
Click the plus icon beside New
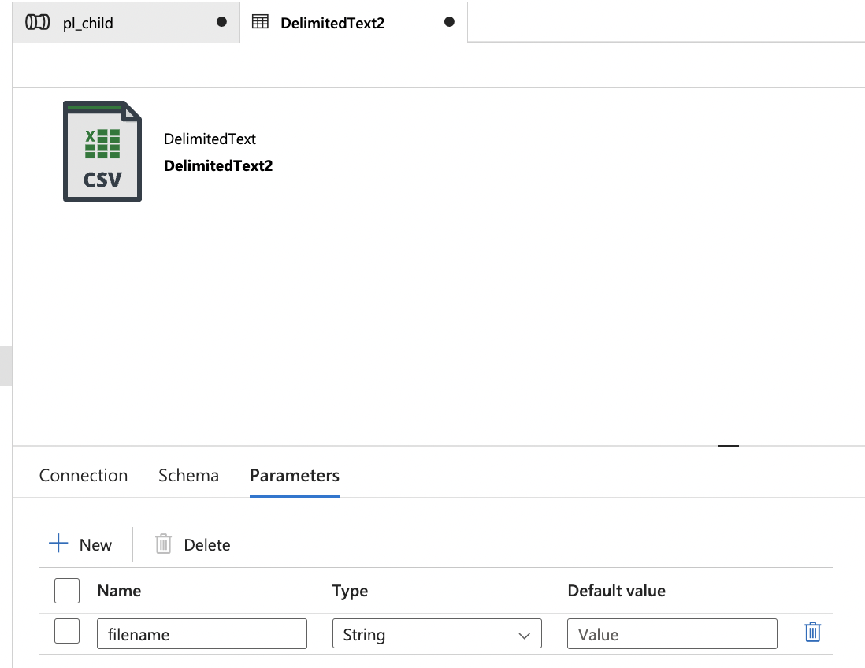58,544
